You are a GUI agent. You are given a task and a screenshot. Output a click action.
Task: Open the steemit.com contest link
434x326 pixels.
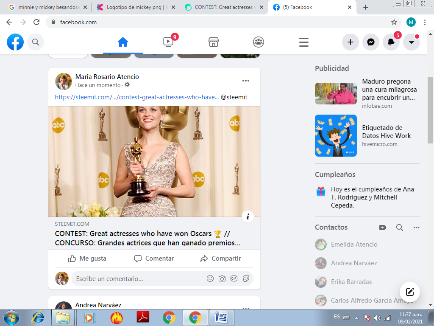click(137, 97)
